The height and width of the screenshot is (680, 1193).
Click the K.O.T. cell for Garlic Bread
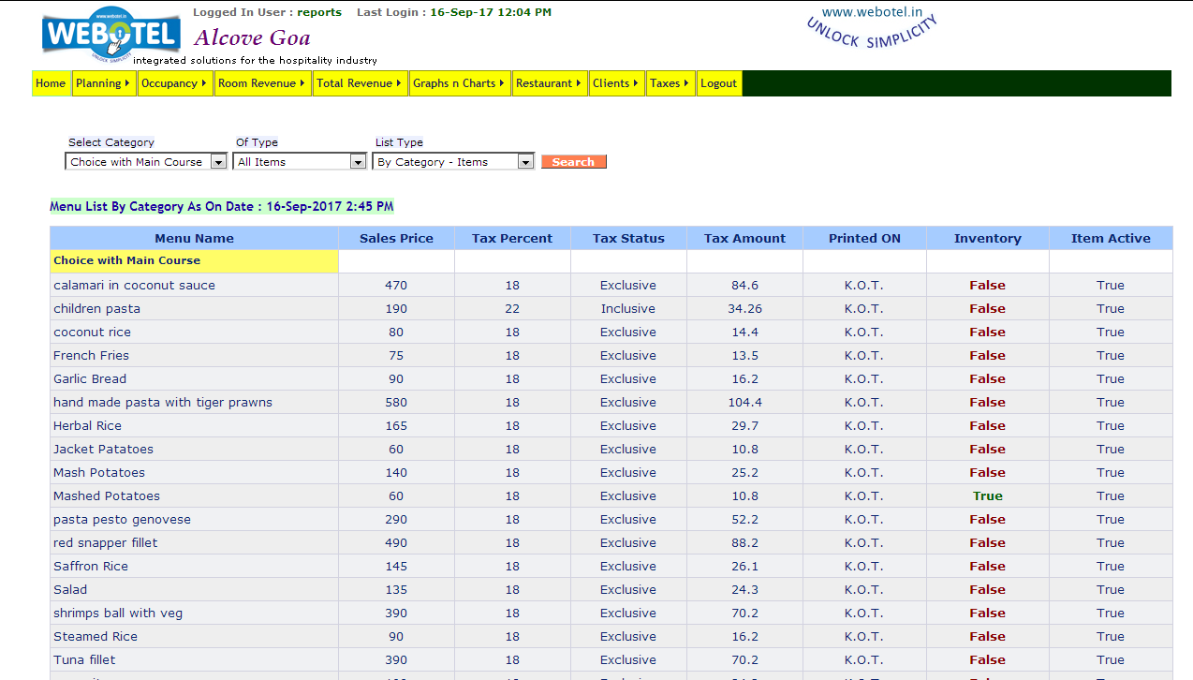point(863,379)
